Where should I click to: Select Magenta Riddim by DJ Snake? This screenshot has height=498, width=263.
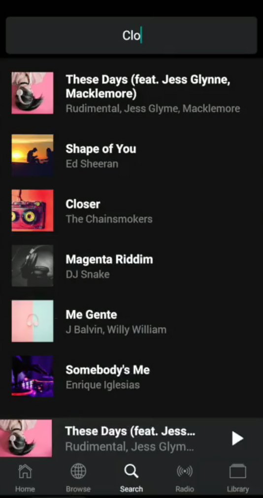point(131,266)
